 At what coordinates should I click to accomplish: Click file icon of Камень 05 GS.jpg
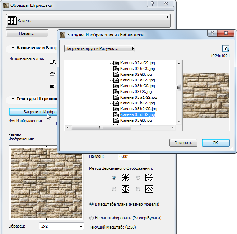(x=116, y=120)
